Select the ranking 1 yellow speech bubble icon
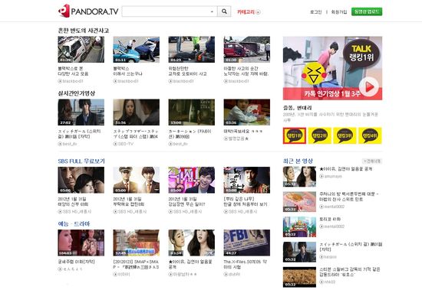This screenshot has width=422, height=290. 295,135
